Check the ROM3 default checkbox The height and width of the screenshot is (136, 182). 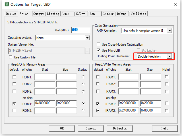(14, 91)
